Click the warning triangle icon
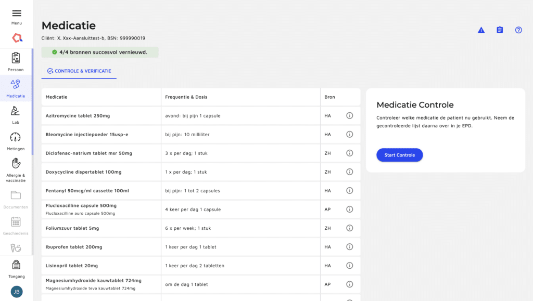533x301 pixels. 481,30
